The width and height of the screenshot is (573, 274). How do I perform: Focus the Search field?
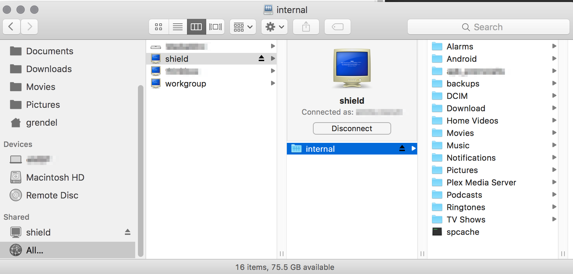click(x=489, y=27)
